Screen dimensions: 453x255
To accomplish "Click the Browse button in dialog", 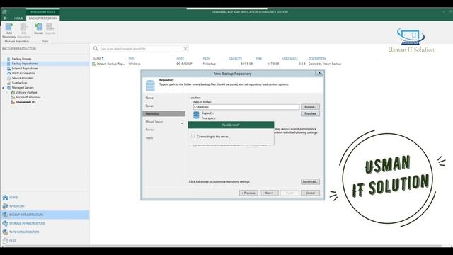I will tap(310, 107).
